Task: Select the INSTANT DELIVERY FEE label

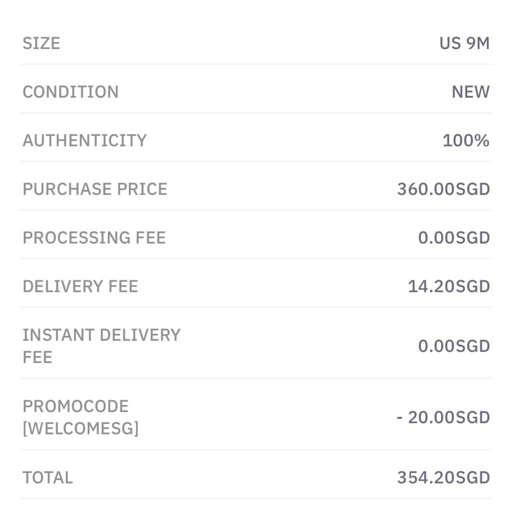Action: [101, 346]
